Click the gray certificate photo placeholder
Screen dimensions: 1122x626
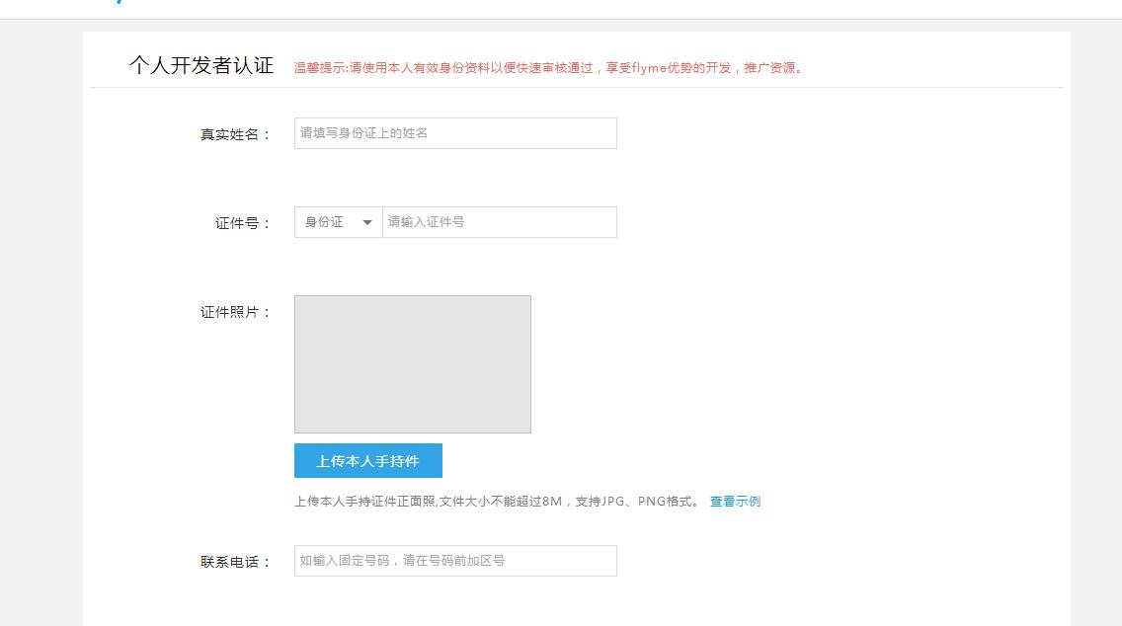tap(413, 363)
